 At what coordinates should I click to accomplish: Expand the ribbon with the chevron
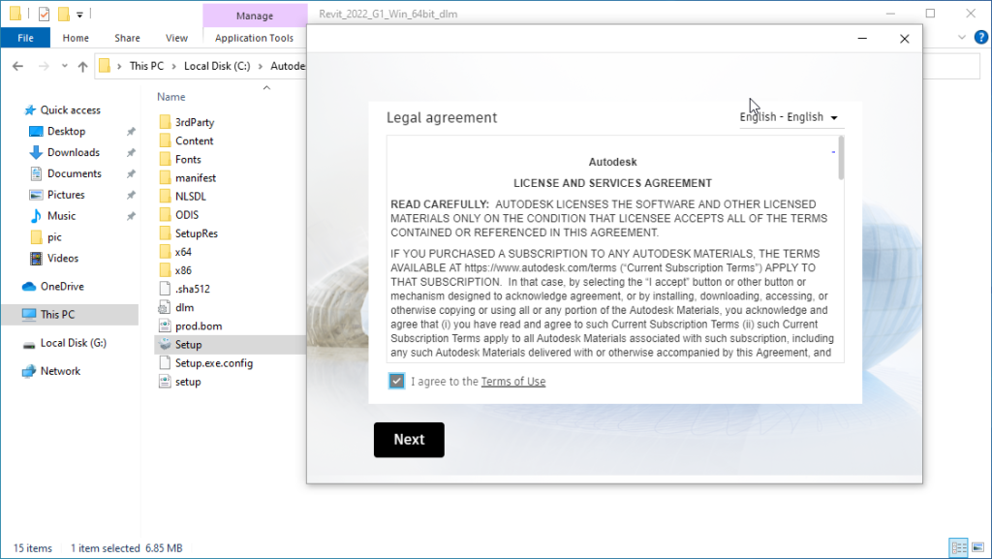click(x=962, y=38)
